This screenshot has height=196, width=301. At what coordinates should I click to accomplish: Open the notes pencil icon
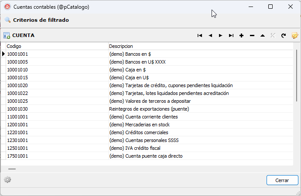294,35
